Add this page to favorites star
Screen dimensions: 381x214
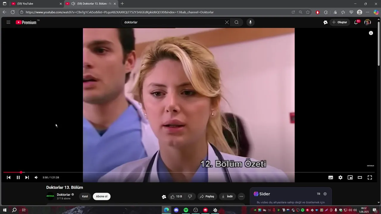(x=308, y=12)
